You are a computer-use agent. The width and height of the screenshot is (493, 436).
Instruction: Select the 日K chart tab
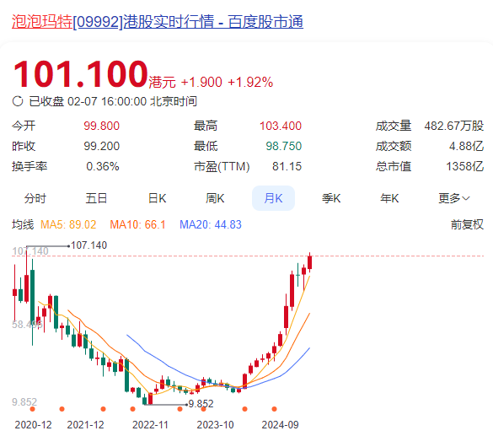[157, 198]
